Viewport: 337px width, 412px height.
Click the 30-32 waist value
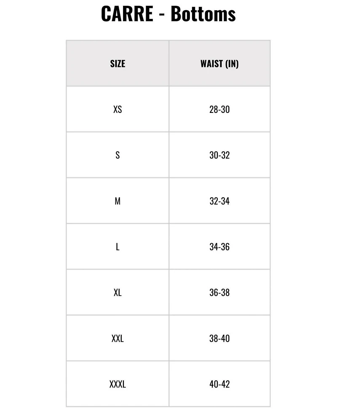219,155
